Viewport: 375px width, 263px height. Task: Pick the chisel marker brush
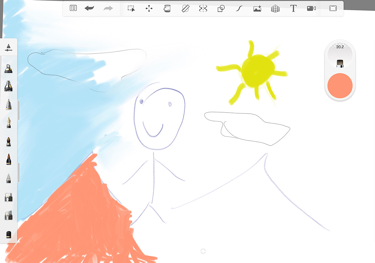coord(8,68)
